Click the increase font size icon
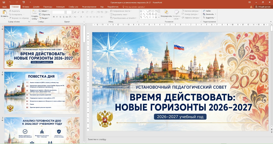The image size is (273, 144). pyautogui.click(x=75, y=12)
